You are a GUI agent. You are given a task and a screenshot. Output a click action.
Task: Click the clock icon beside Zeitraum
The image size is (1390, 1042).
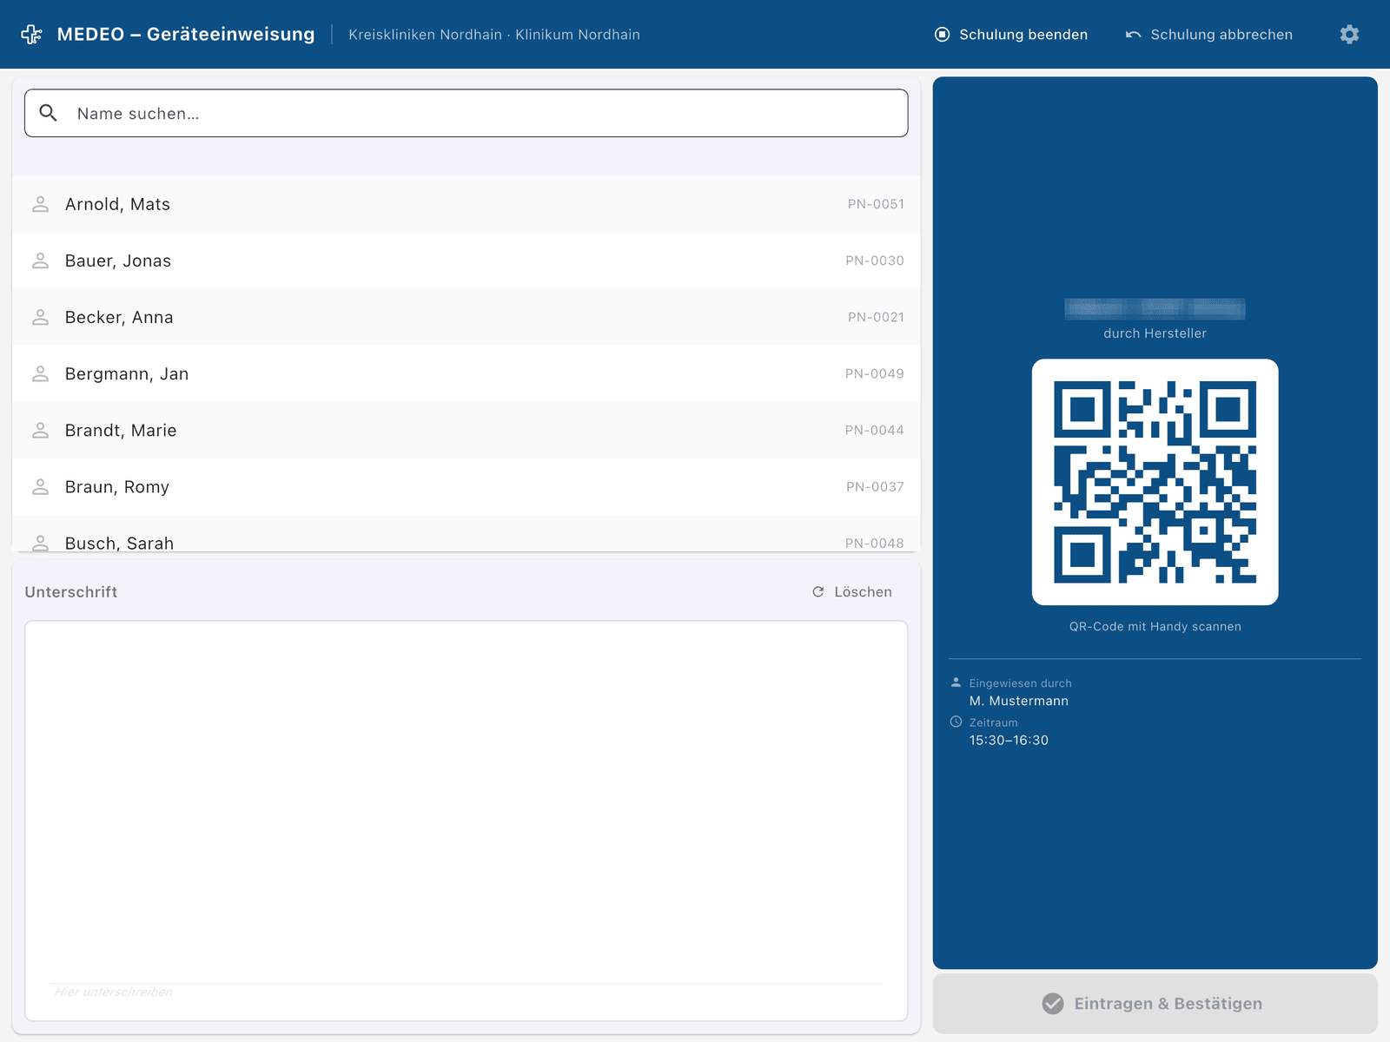[956, 722]
